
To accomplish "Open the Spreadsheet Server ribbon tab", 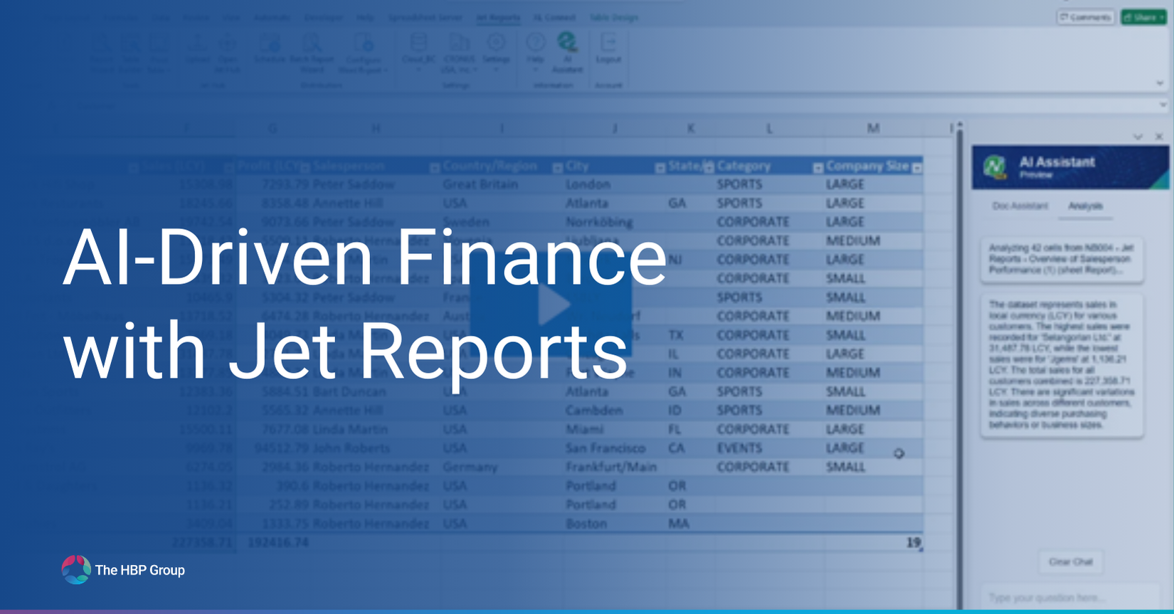I will click(x=425, y=17).
